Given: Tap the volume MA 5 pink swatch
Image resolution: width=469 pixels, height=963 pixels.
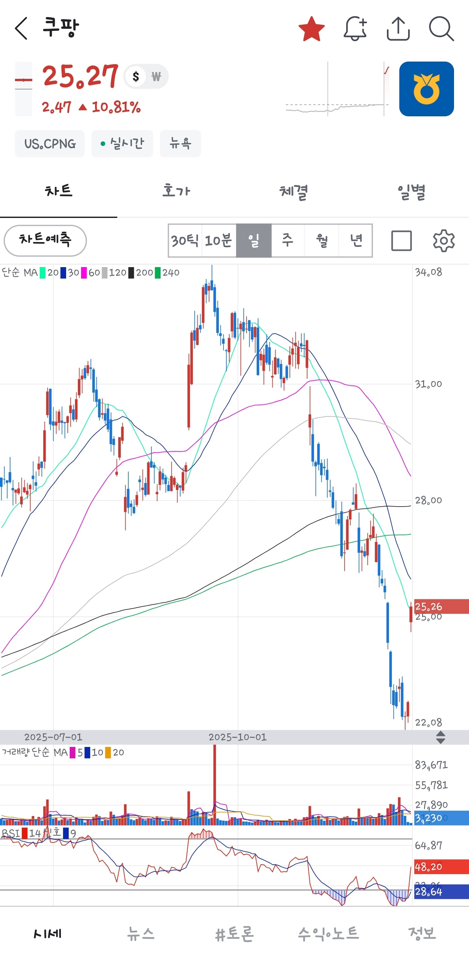Looking at the screenshot, I should (x=73, y=752).
